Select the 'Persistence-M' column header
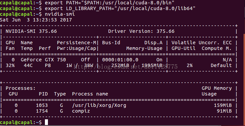 [76, 43]
